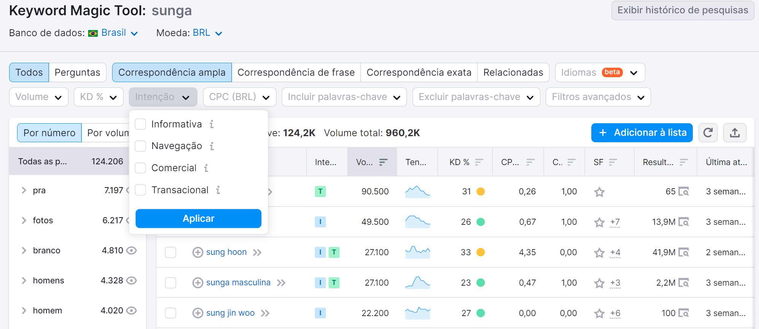The width and height of the screenshot is (759, 329).
Task: Open Excluir palavras-chave dropdown
Action: 476,97
